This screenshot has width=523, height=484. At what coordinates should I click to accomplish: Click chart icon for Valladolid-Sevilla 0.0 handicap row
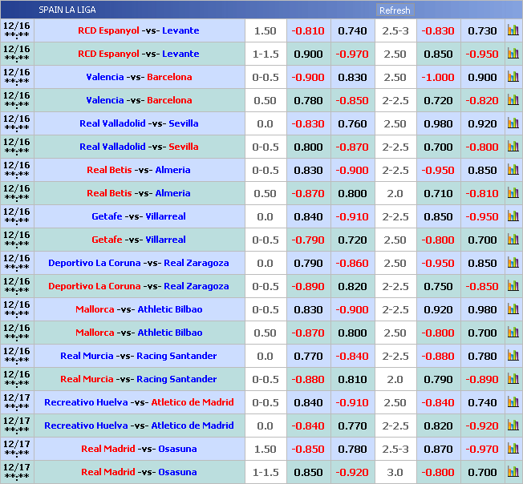coord(513,123)
